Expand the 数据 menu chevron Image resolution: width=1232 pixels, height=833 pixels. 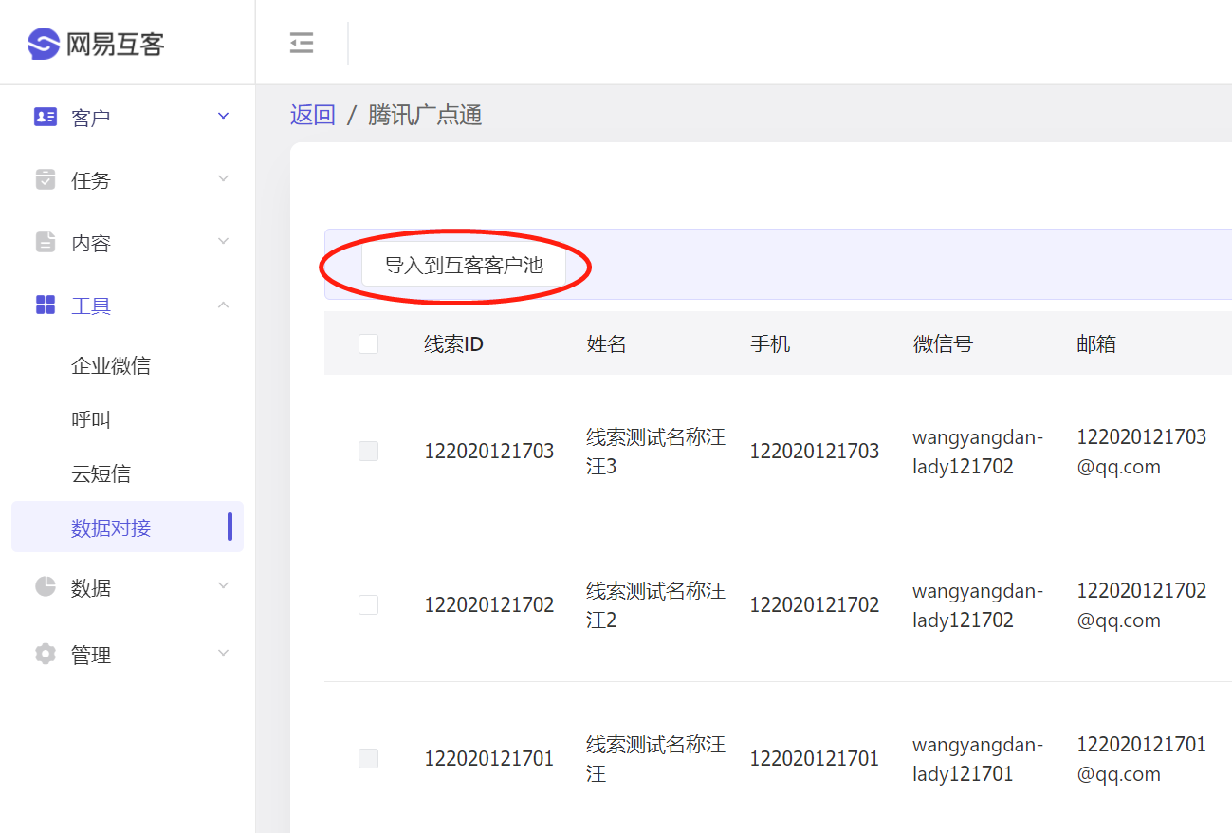[224, 585]
